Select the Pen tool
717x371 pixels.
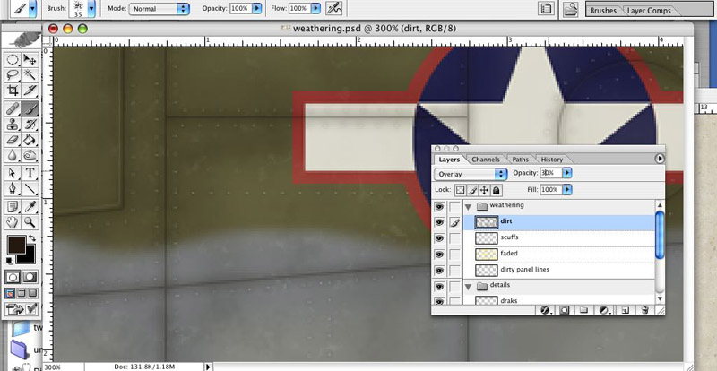pos(13,188)
